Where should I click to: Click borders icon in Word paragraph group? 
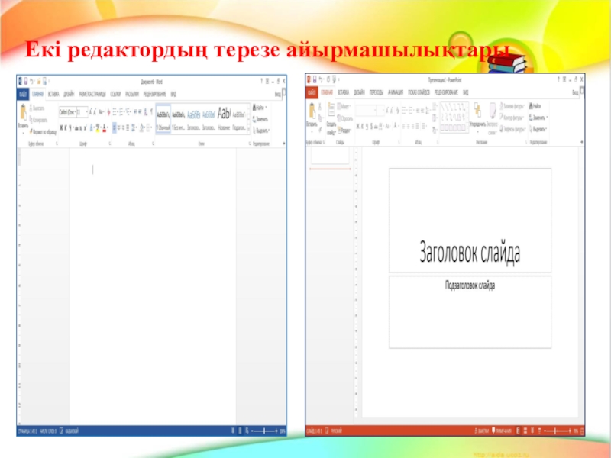pos(148,127)
